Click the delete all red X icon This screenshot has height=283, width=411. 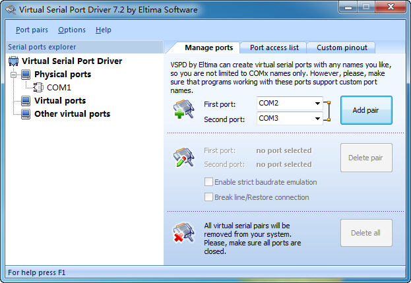(182, 233)
